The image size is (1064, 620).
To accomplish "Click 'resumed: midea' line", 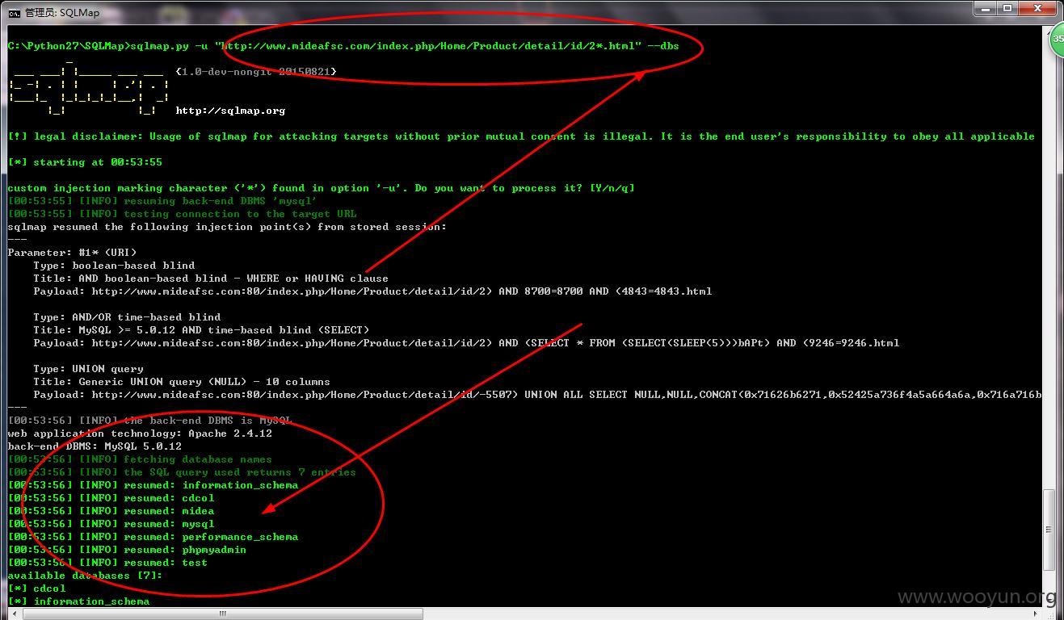I will tap(111, 511).
